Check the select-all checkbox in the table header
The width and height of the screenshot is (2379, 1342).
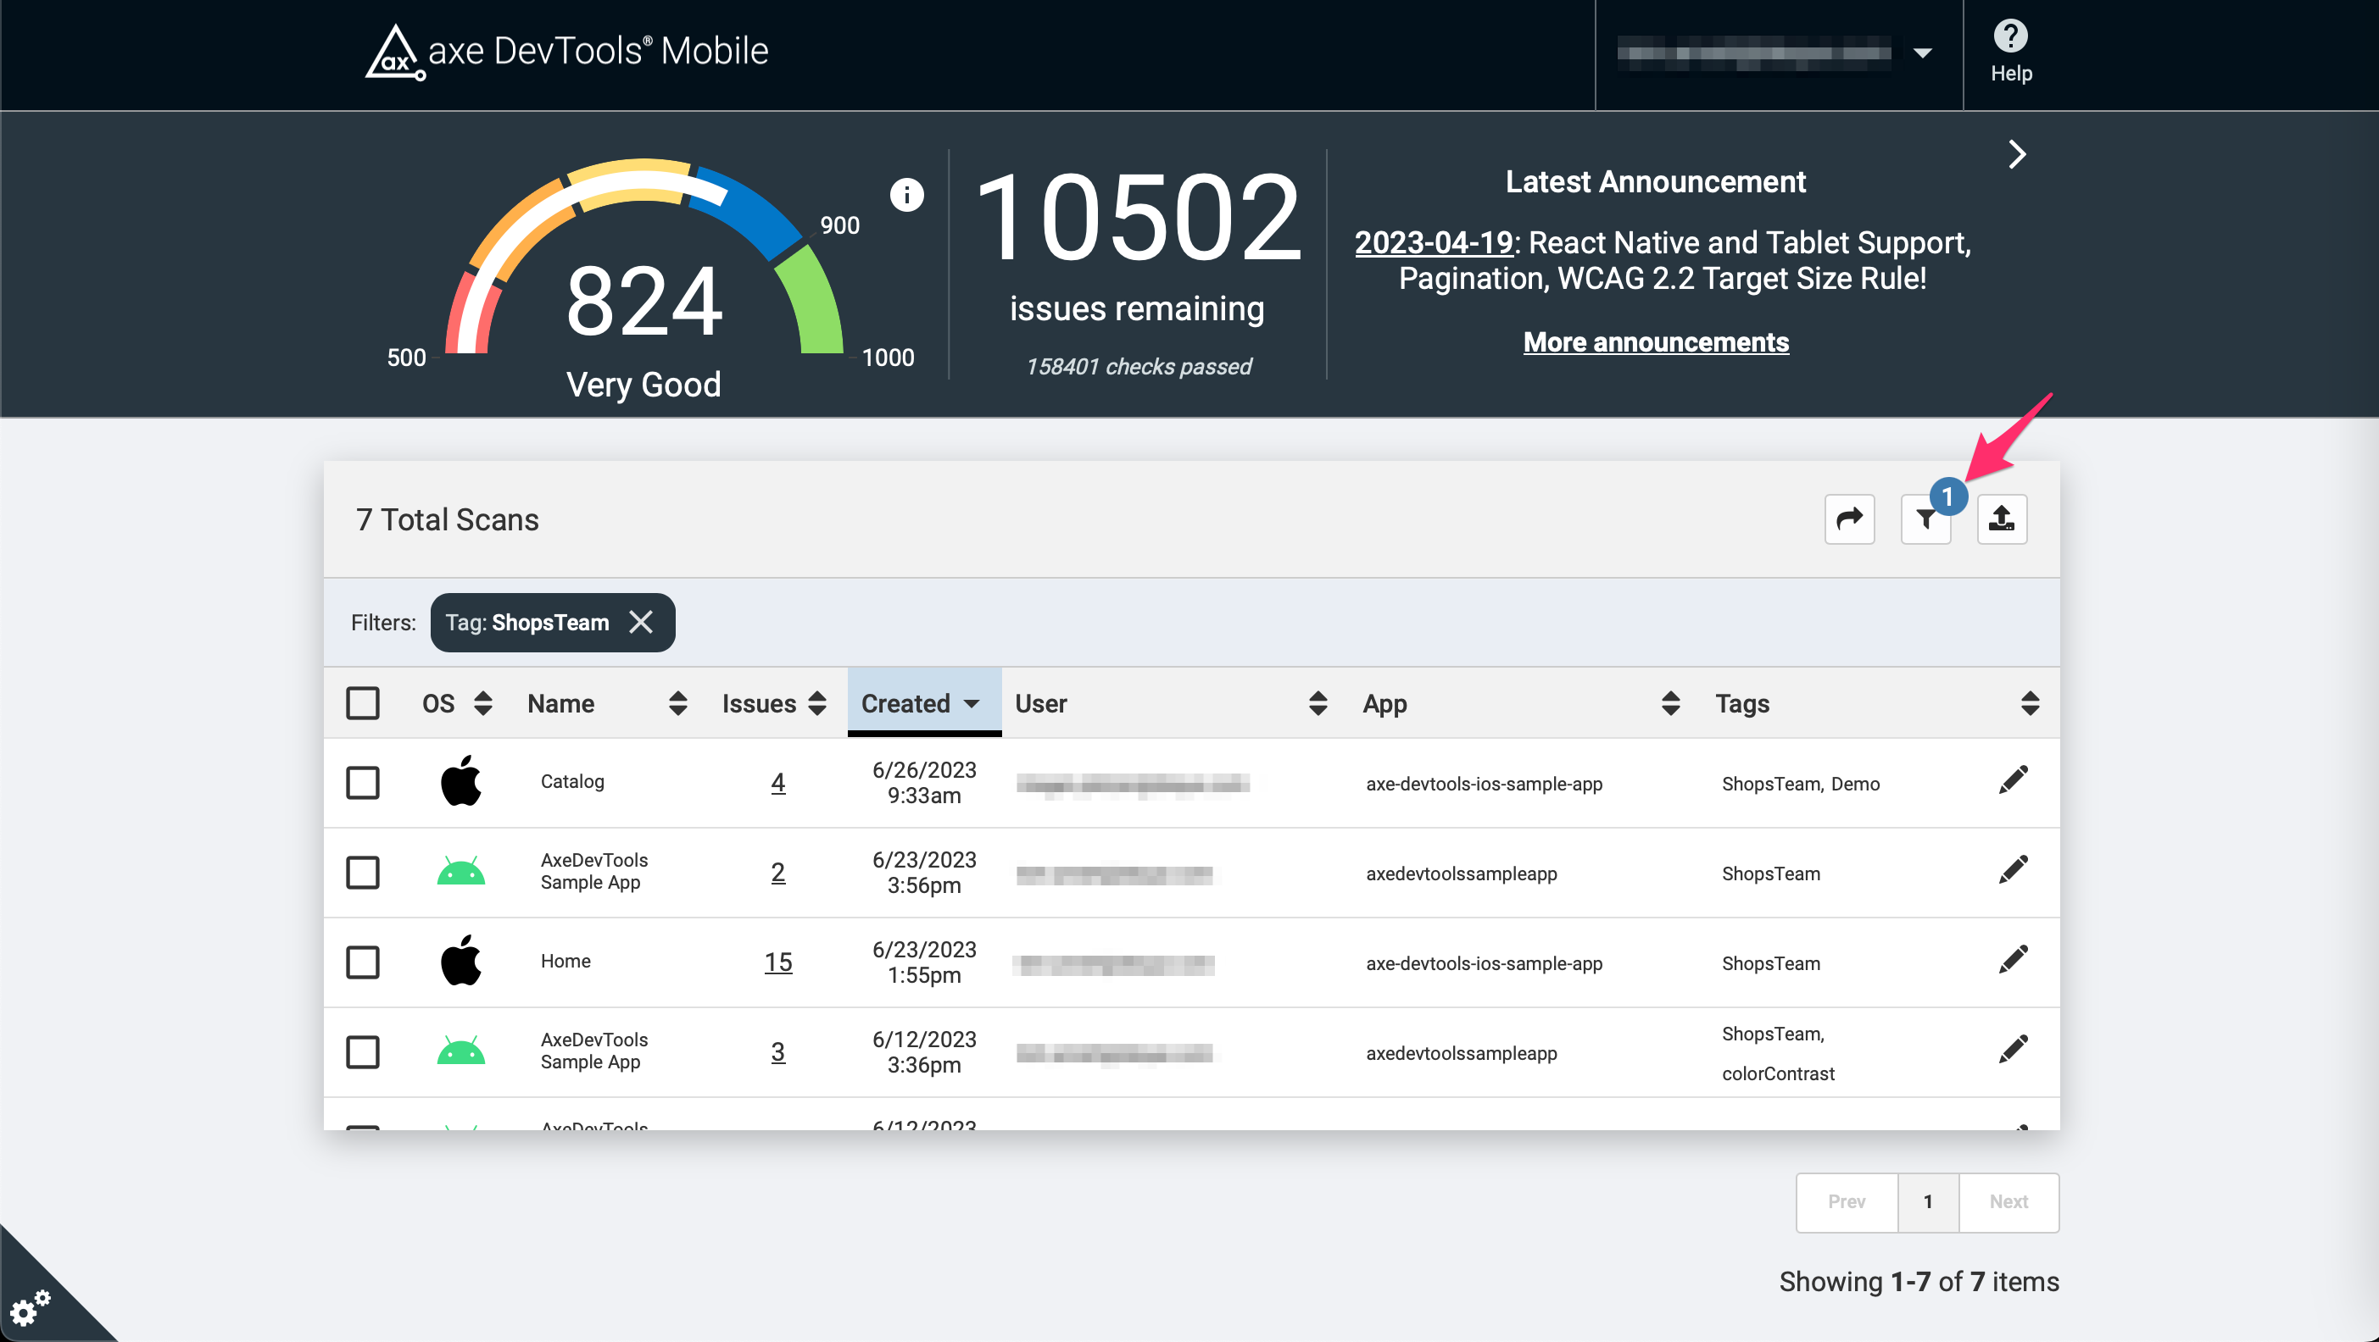363,702
